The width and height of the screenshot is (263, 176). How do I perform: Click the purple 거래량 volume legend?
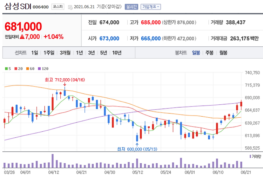(x=255, y=156)
